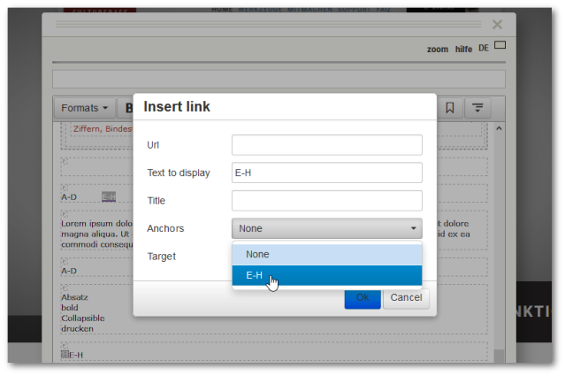Focus the Text to display field
The image size is (565, 376).
(326, 173)
